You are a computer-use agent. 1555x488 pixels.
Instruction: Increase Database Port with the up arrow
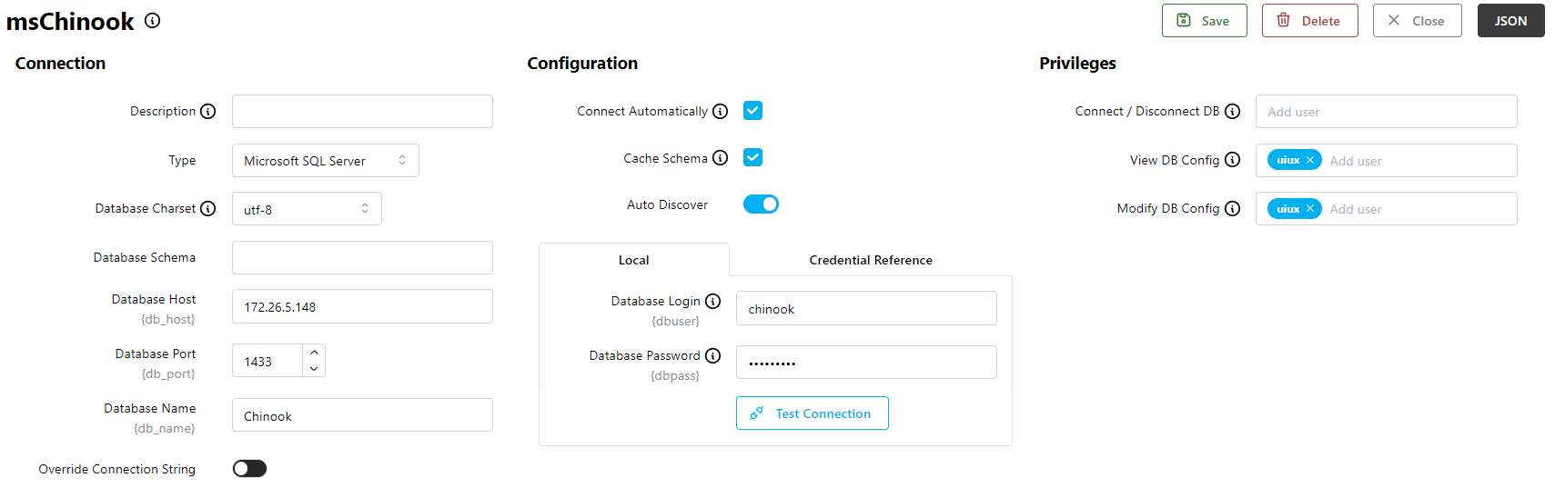coord(314,353)
